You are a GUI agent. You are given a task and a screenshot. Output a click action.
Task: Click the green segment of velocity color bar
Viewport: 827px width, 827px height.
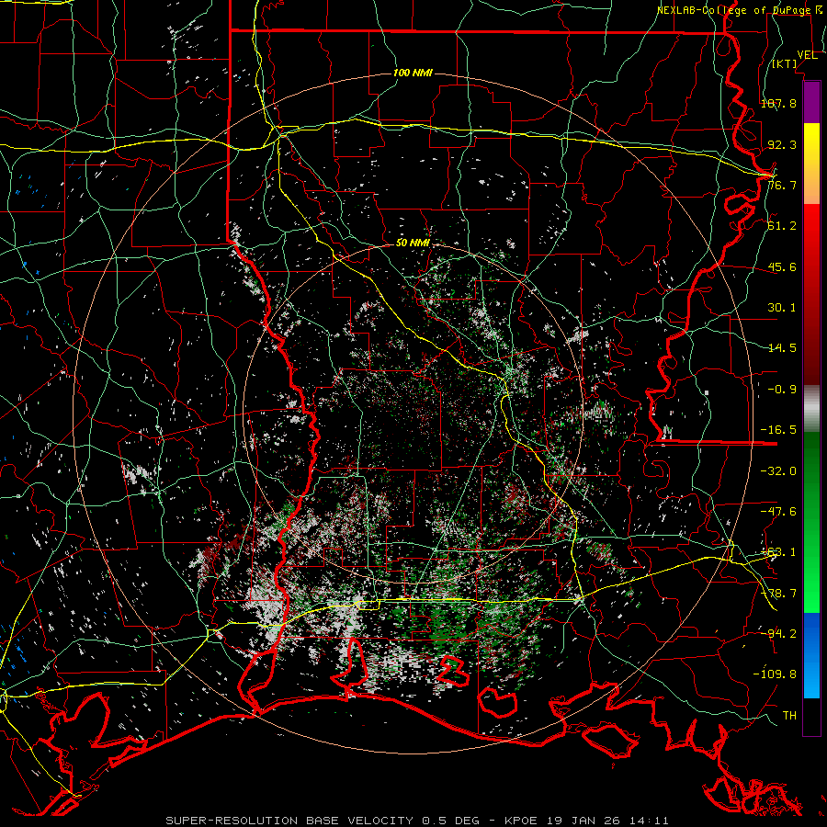811,522
